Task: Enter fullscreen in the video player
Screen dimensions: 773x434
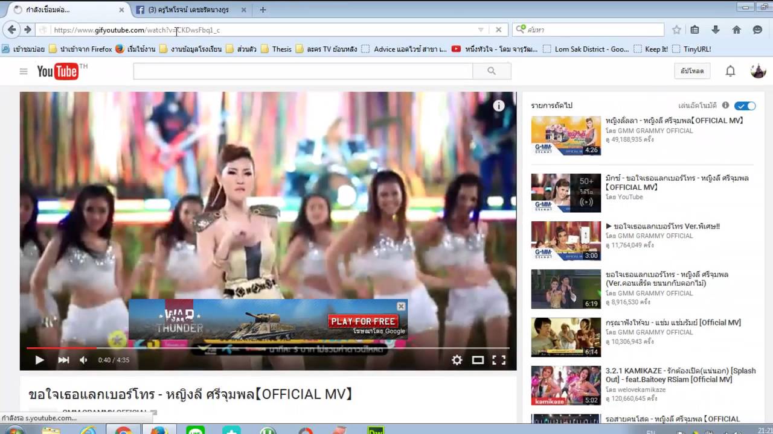Action: click(499, 360)
